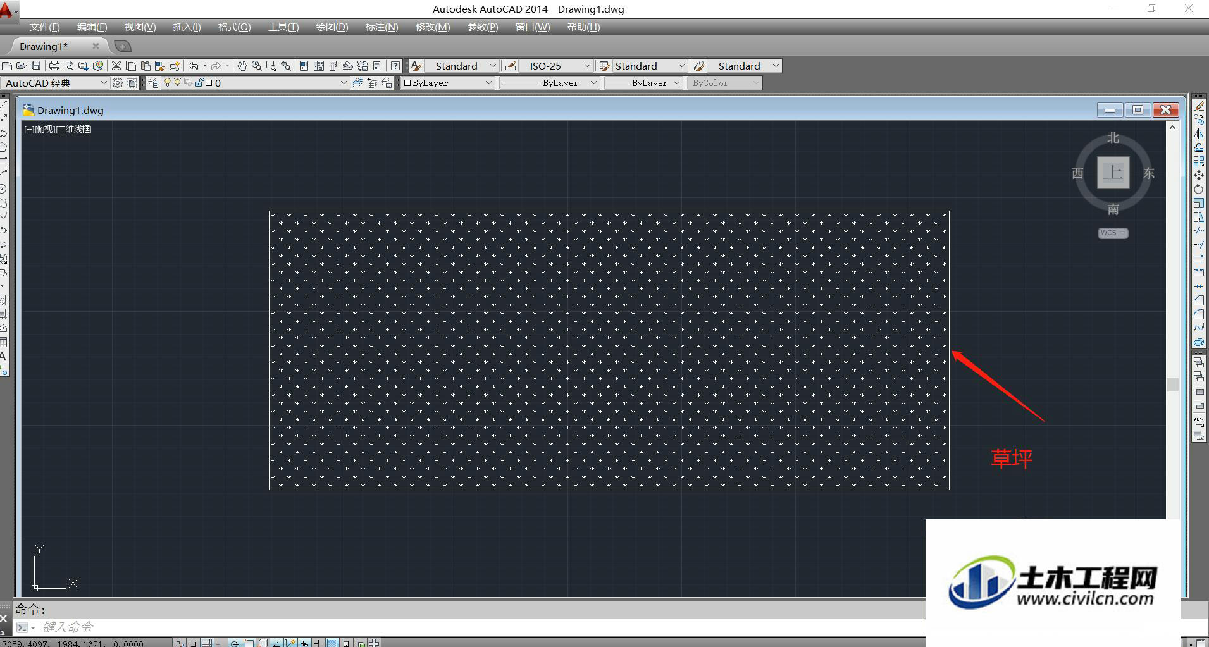Open the QuickCalc calculator icon
This screenshot has width=1209, height=647.
coord(376,66)
